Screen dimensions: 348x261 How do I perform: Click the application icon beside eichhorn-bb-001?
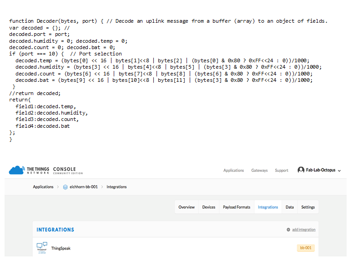[x=65, y=187]
